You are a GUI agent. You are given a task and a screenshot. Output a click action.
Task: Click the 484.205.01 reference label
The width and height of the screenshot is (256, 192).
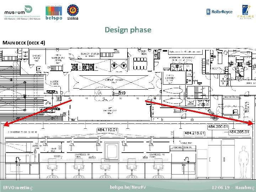pos(239,132)
